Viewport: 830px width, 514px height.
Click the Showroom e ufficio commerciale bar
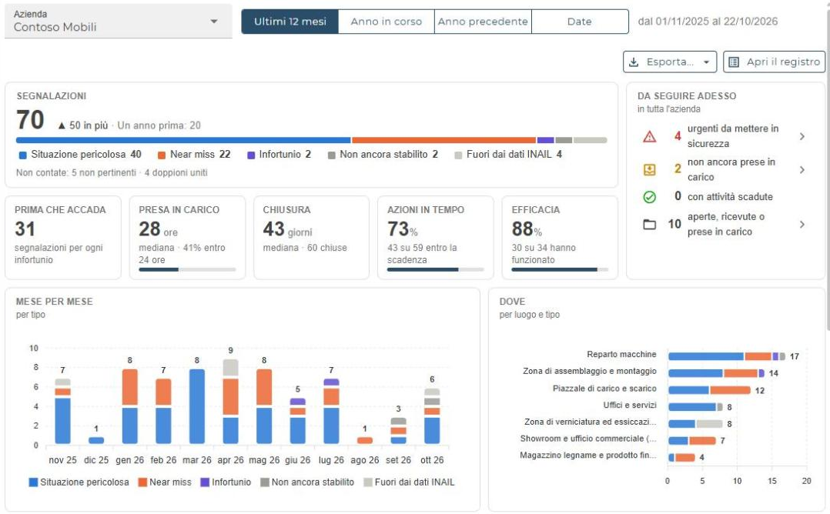(692, 440)
